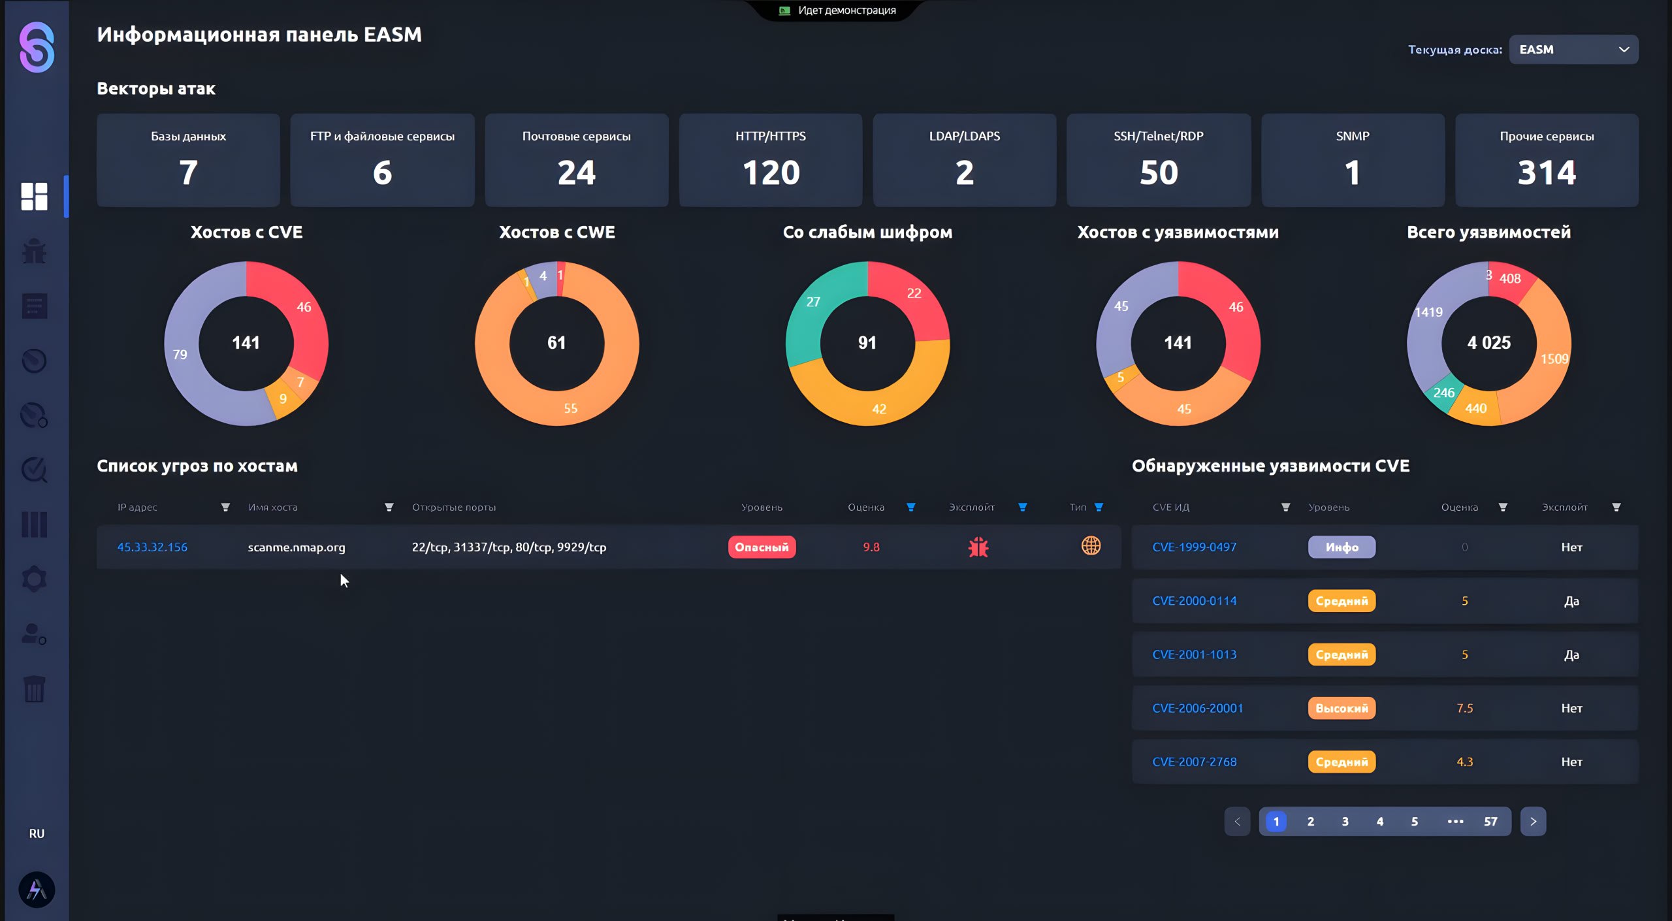
Task: Go to page 2 of CVE list
Action: (x=1310, y=822)
